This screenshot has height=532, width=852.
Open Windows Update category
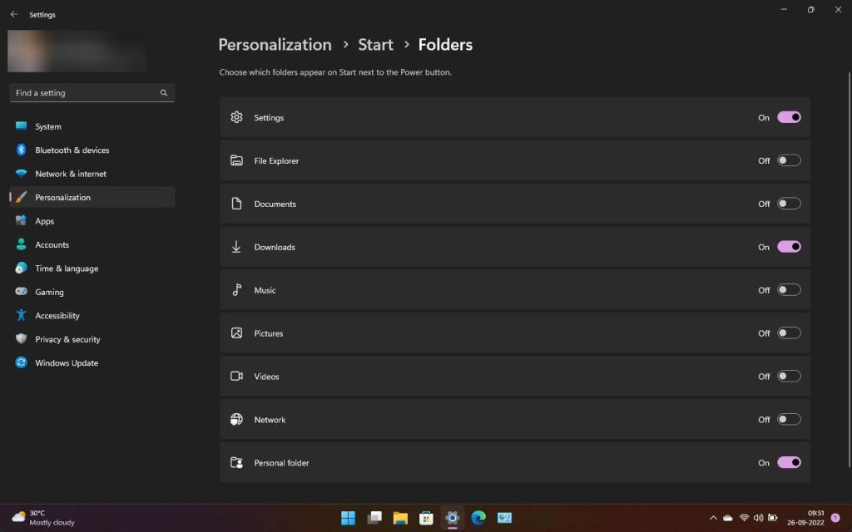(92, 362)
